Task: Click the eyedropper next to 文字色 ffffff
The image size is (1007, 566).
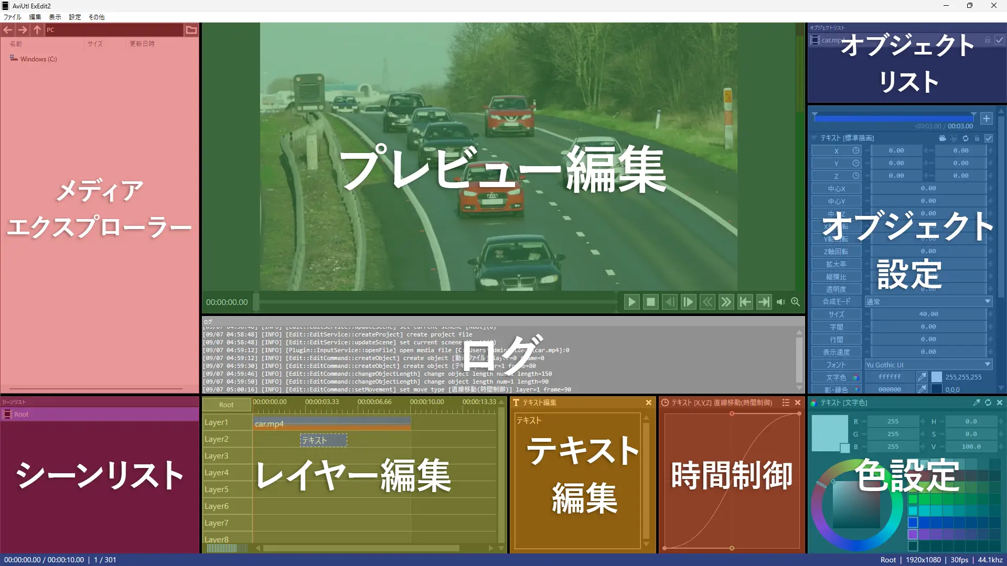Action: pyautogui.click(x=922, y=377)
